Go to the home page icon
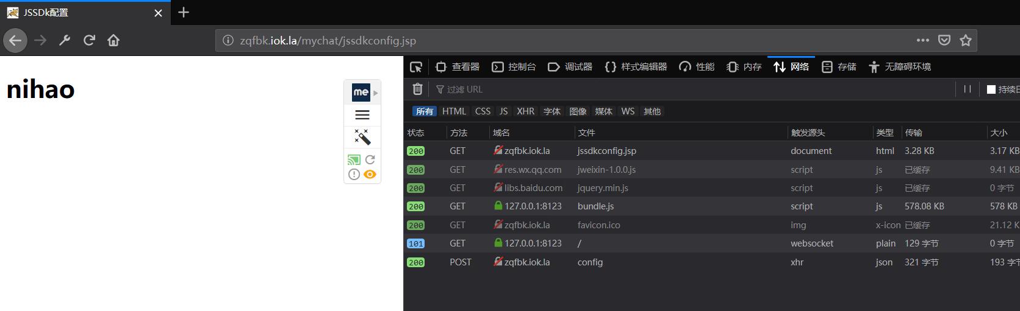 point(113,41)
